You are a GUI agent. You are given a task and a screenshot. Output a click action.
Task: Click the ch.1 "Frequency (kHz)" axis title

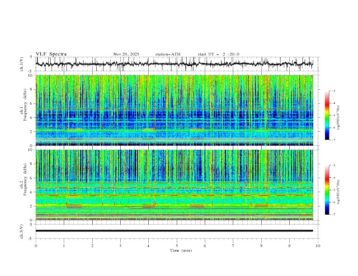pyautogui.click(x=25, y=104)
